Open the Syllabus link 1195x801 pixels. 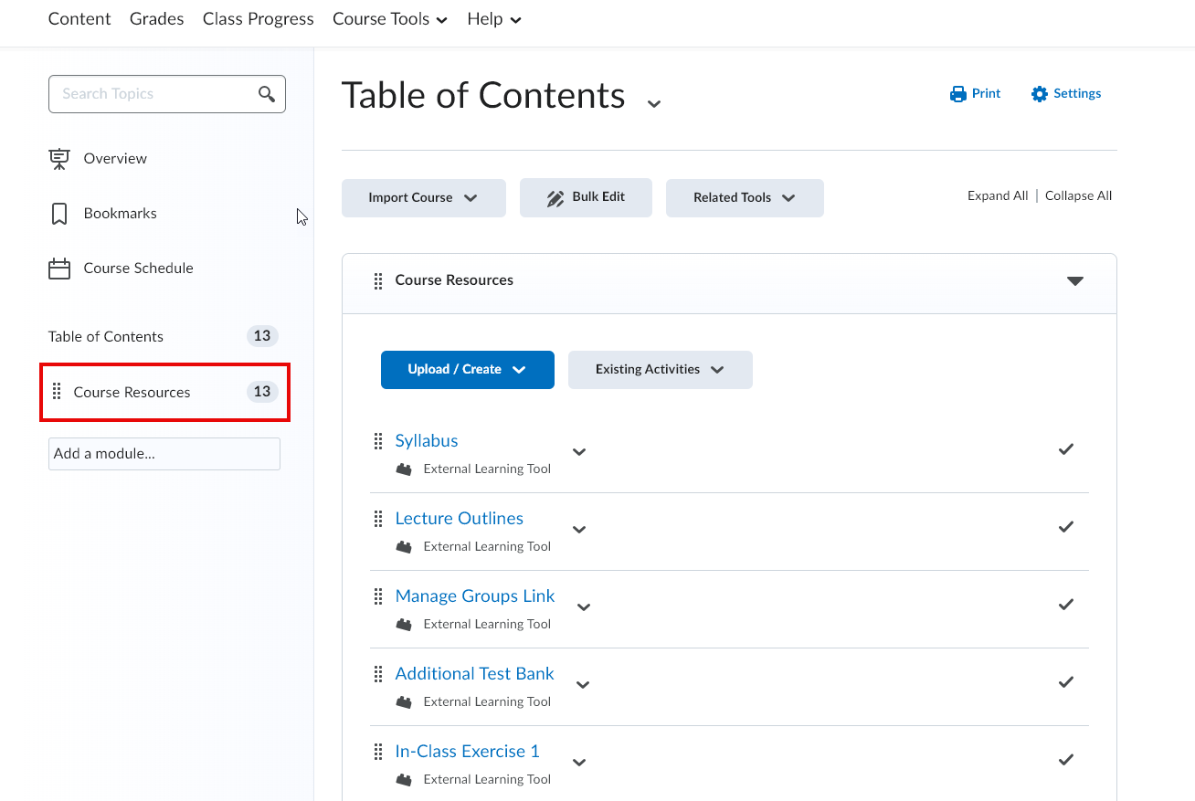click(x=427, y=441)
